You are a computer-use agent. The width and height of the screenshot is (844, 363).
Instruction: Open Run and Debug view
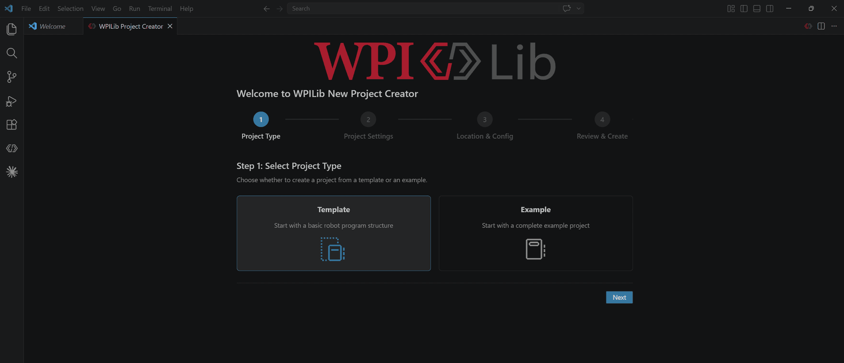pyautogui.click(x=12, y=101)
